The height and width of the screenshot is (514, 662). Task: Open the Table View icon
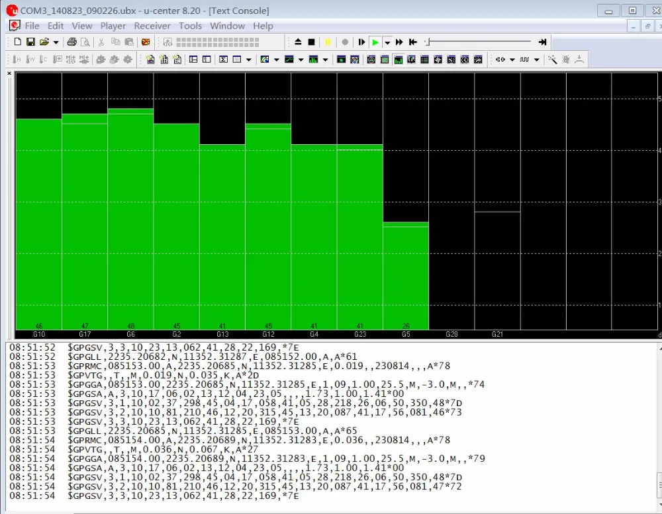point(237,60)
